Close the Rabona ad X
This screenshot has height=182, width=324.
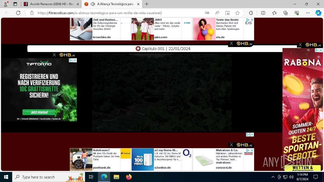(x=321, y=50)
